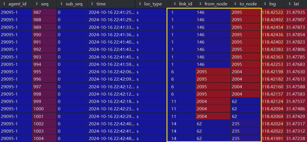Click sort arrows beside lng header

(265, 4)
